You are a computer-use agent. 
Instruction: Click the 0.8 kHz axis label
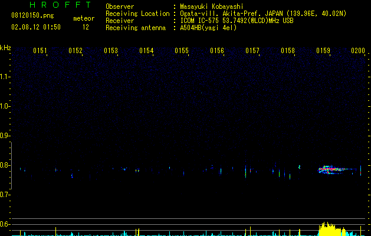[x=5, y=165]
